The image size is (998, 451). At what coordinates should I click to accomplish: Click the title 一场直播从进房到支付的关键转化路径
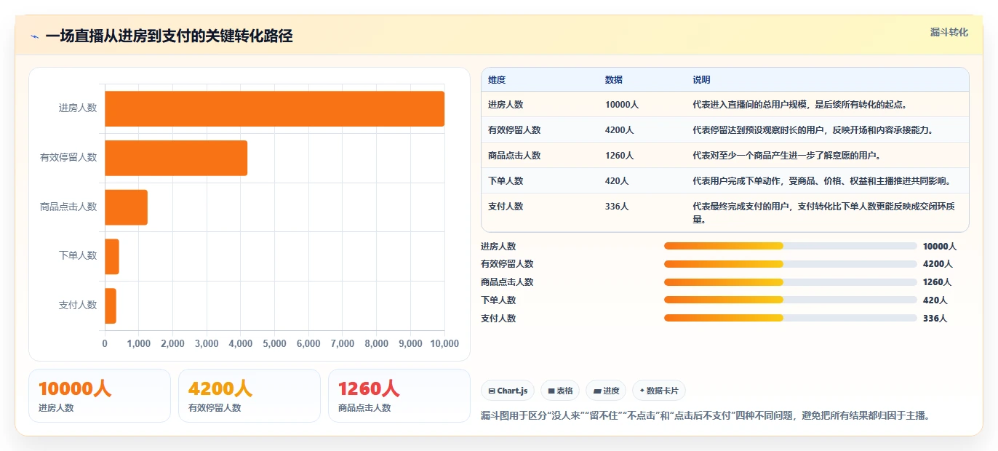(x=169, y=36)
